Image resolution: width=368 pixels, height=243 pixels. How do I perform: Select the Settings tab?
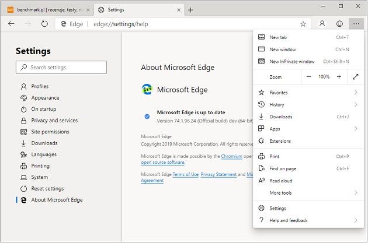coord(138,10)
